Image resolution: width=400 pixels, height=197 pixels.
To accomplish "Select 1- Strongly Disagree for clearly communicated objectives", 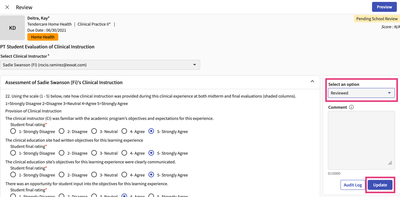I will click(x=13, y=175).
